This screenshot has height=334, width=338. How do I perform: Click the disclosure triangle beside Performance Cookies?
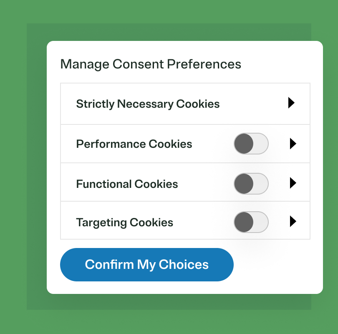293,144
